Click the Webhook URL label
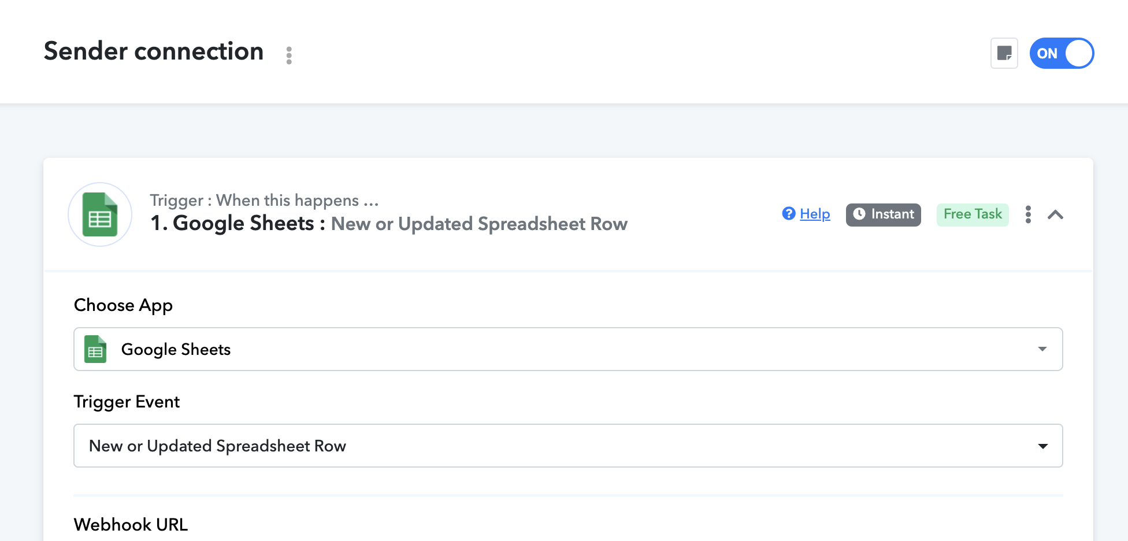This screenshot has width=1128, height=541. (131, 524)
